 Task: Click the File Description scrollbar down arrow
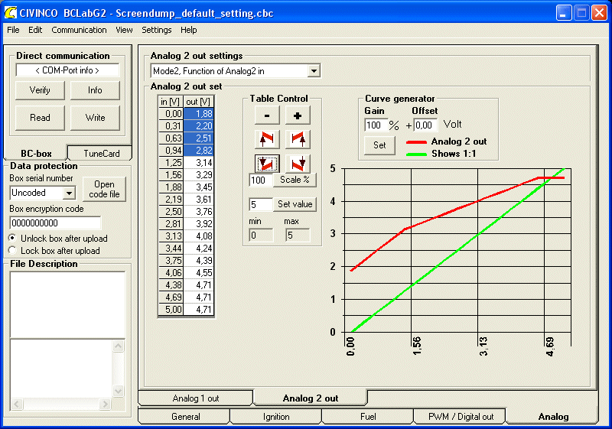tap(119, 391)
